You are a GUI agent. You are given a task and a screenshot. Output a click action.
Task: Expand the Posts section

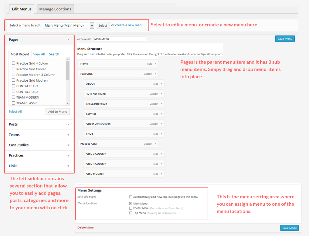pos(39,124)
